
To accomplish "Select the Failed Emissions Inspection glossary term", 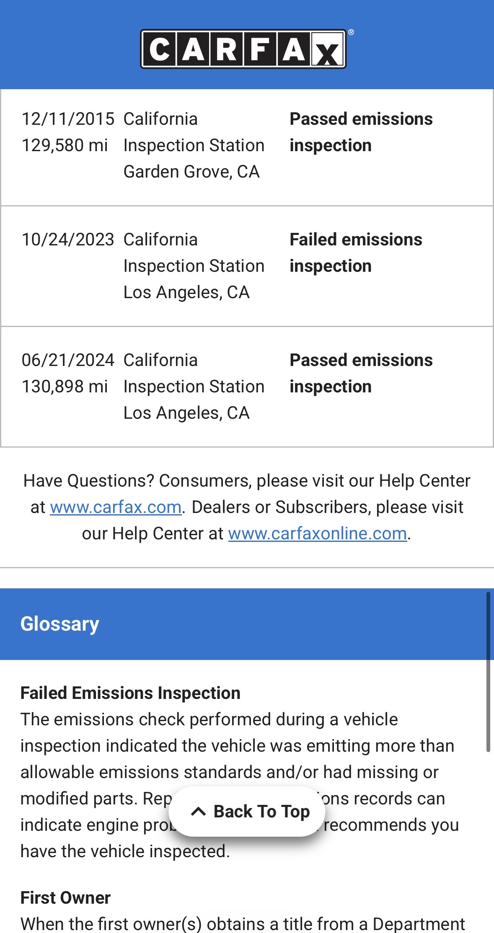I will click(130, 693).
